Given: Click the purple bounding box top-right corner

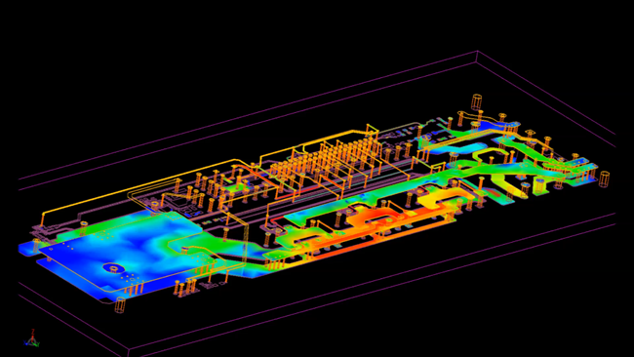Looking at the screenshot, I should 477,52.
